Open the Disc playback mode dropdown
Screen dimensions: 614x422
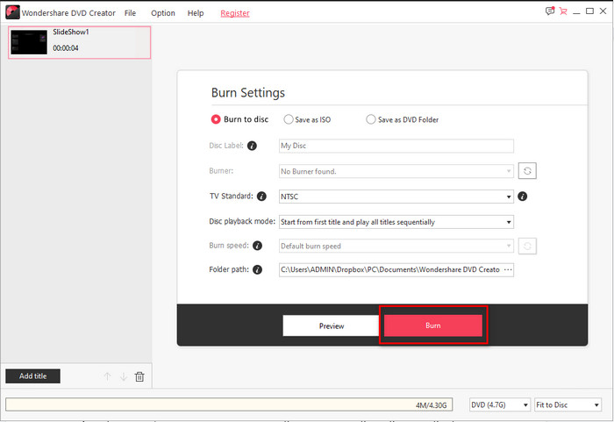[x=396, y=222]
